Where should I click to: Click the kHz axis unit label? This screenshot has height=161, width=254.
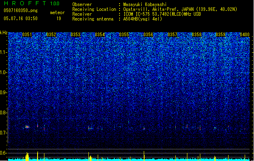pyautogui.click(x=4, y=33)
